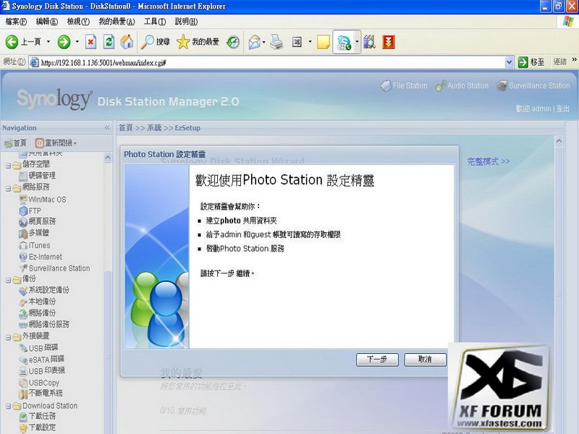Open Surveillance Station from header
The width and height of the screenshot is (579, 434).
(x=533, y=86)
